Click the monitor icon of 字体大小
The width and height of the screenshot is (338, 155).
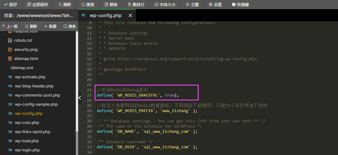click(156, 5)
